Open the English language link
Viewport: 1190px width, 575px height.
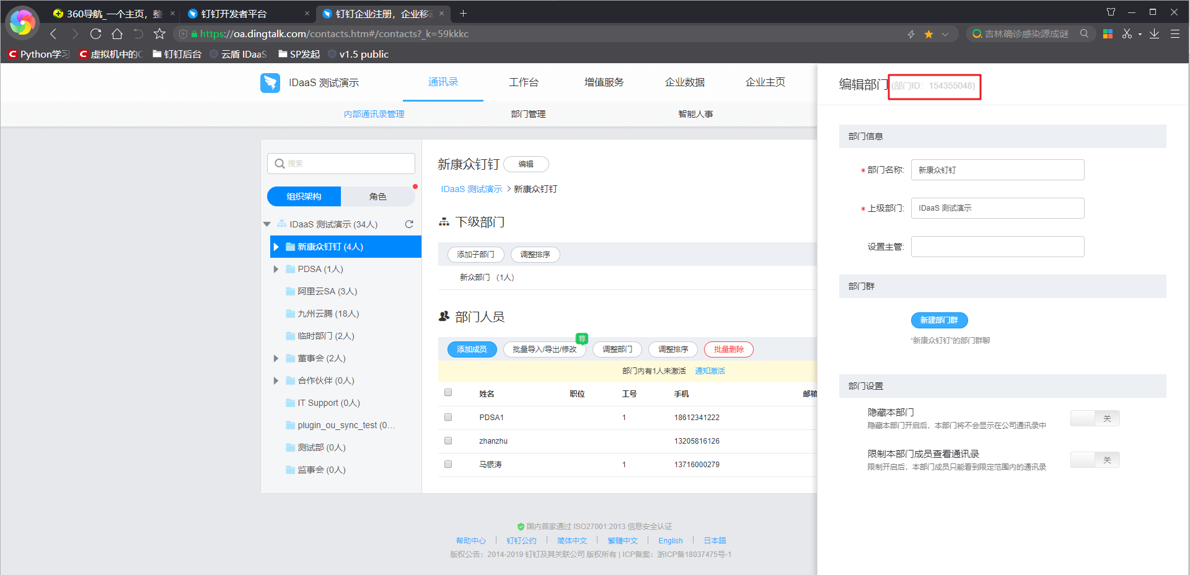tap(671, 541)
